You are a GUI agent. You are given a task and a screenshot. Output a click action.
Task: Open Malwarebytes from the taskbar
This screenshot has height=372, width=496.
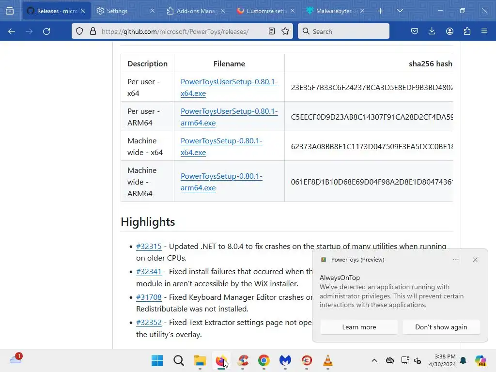pos(285,360)
